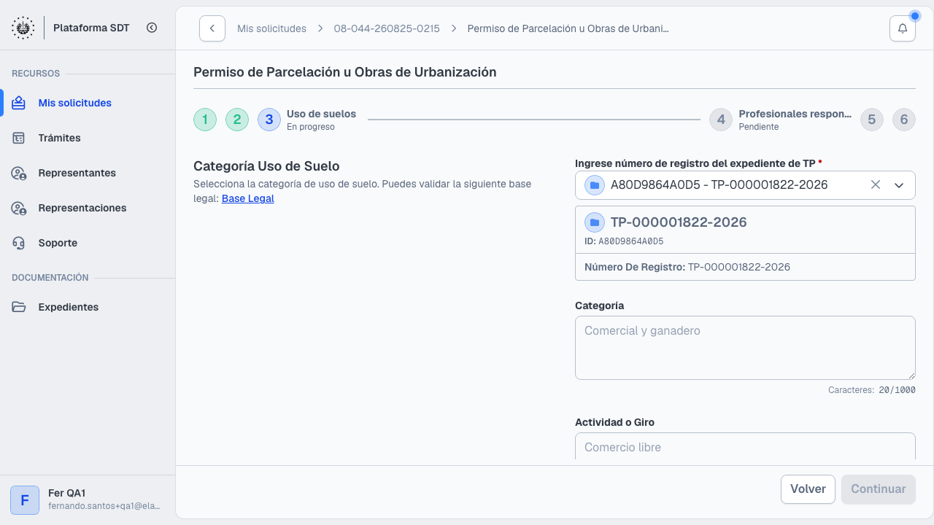The width and height of the screenshot is (934, 525).
Task: Open Representantes in sidebar
Action: pyautogui.click(x=88, y=173)
